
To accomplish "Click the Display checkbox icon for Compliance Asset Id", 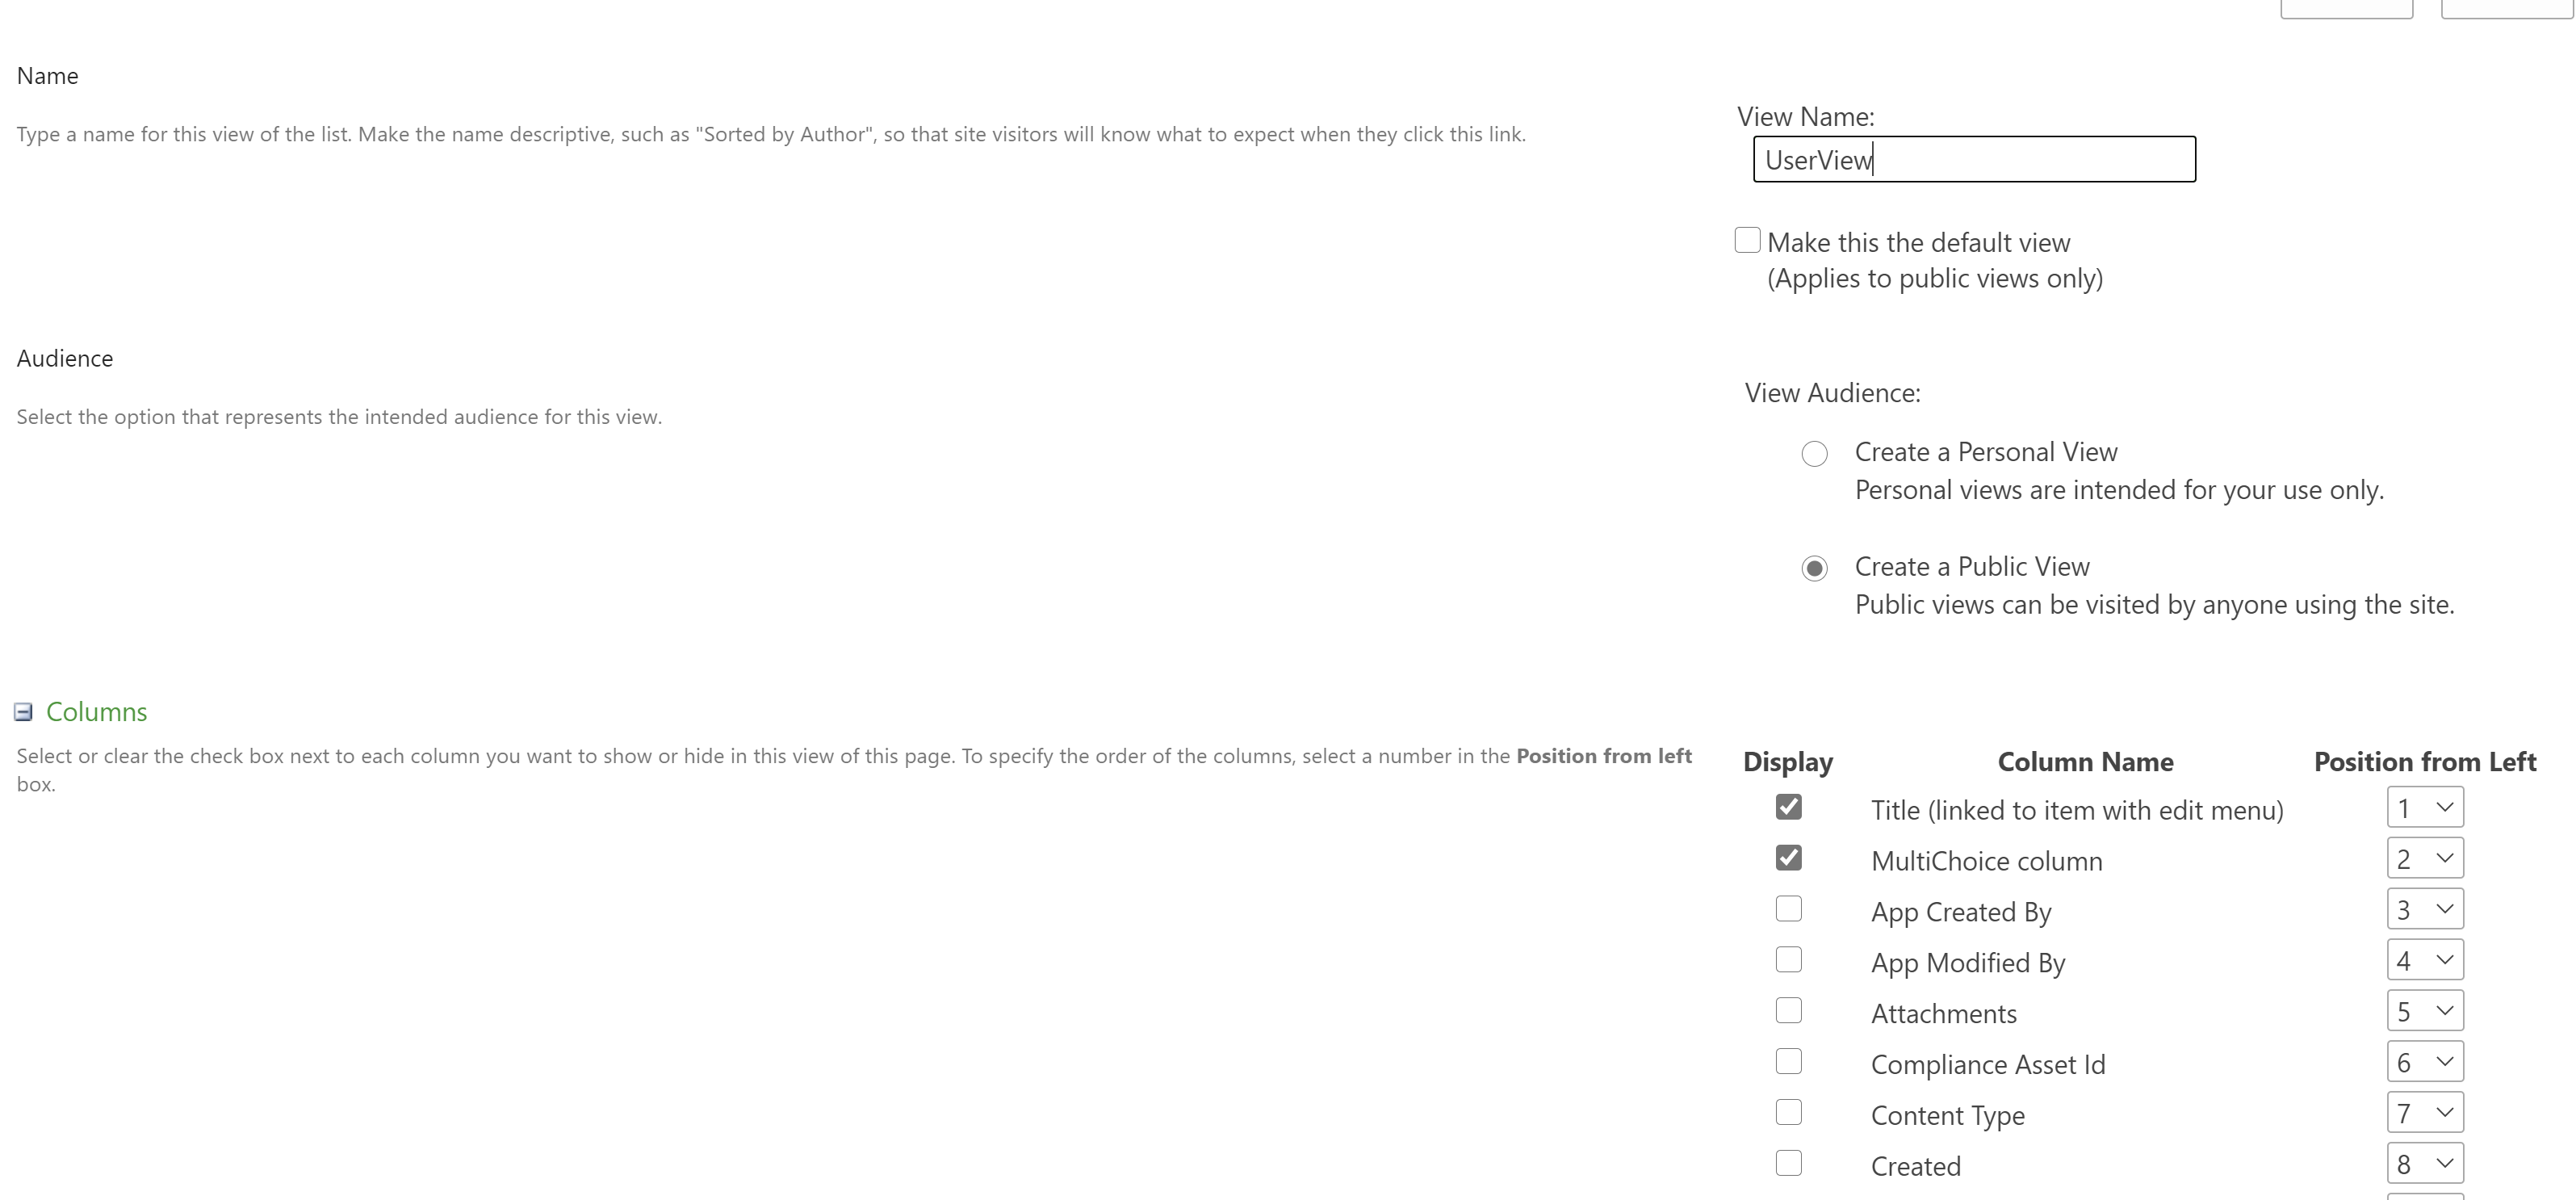I will [x=1787, y=1060].
